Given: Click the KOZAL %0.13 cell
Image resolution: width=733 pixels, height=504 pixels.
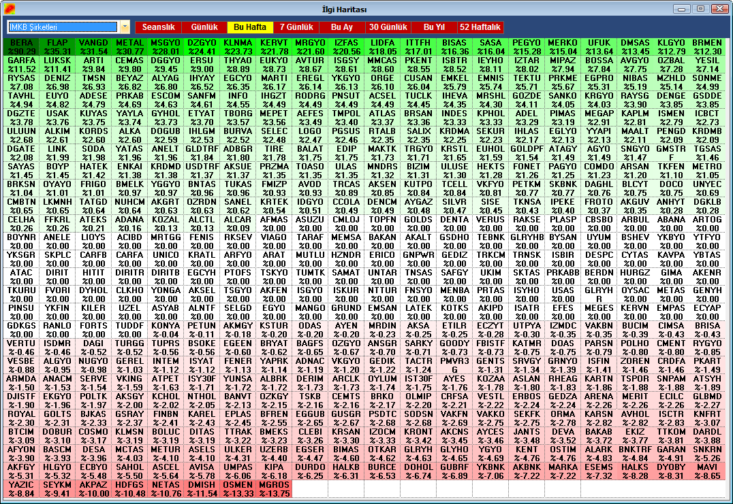Looking at the screenshot, I should tap(166, 224).
